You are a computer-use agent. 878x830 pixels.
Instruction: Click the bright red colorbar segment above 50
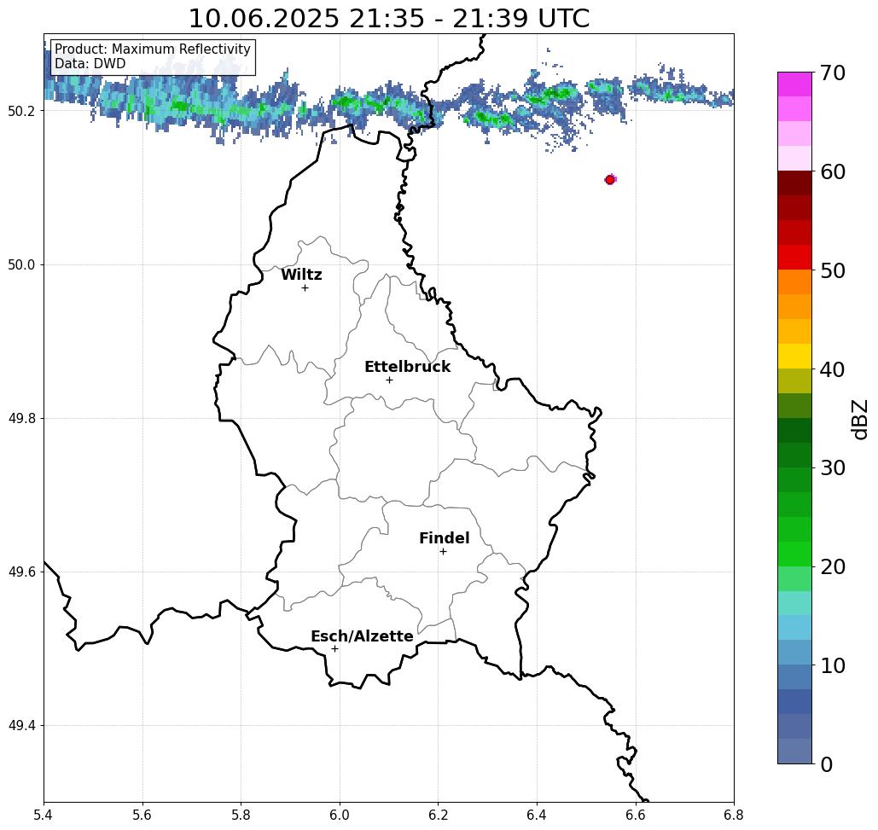pyautogui.click(x=794, y=257)
